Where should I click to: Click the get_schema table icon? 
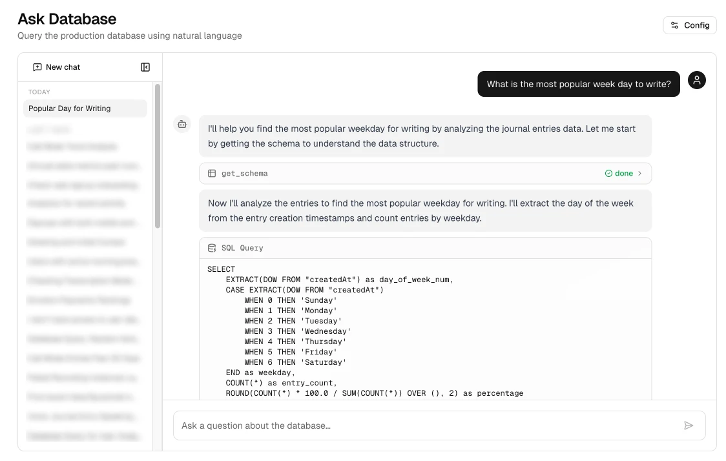[x=212, y=173]
